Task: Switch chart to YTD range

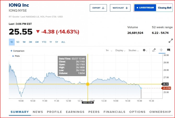Action: (x=44, y=42)
